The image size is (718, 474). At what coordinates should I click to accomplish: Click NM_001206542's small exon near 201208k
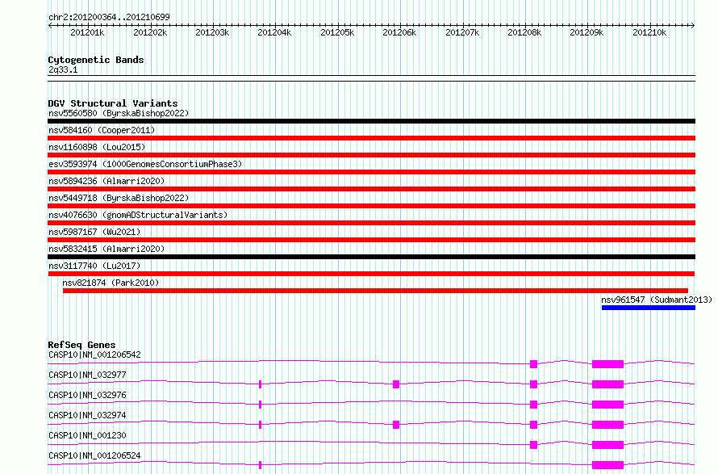point(533,364)
